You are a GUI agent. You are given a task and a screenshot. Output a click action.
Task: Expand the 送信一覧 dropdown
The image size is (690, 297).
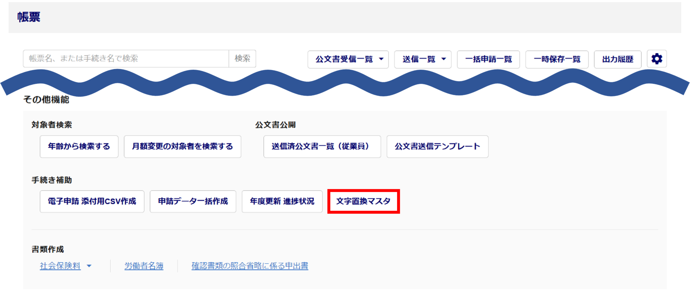point(423,59)
